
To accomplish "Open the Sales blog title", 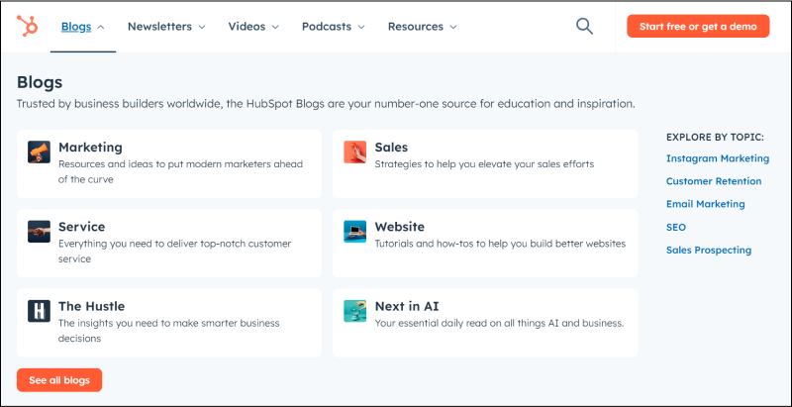I will 391,148.
